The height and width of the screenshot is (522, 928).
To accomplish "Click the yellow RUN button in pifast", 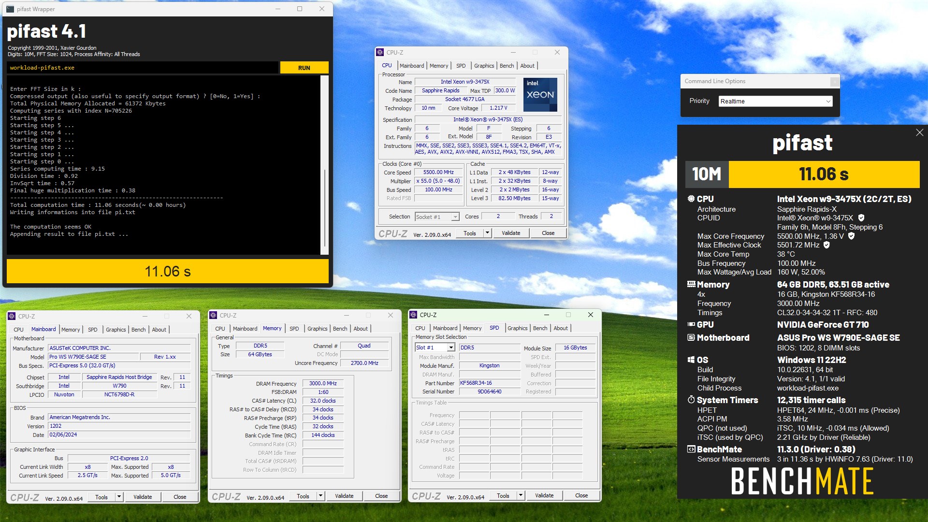I will click(x=304, y=68).
